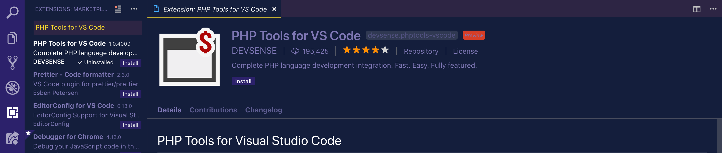Click the 195,425 download count

[x=310, y=51]
